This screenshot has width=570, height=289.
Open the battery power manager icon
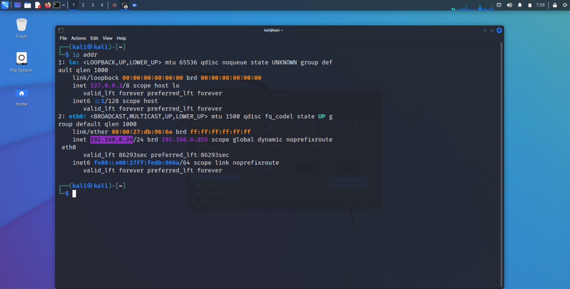pyautogui.click(x=529, y=5)
